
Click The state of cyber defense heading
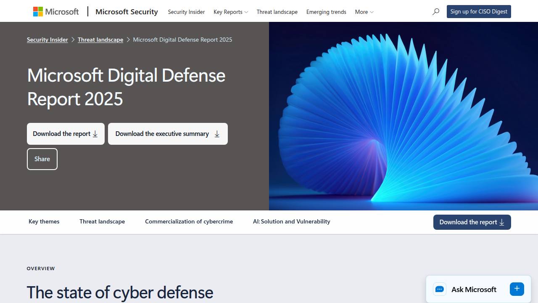click(x=120, y=292)
